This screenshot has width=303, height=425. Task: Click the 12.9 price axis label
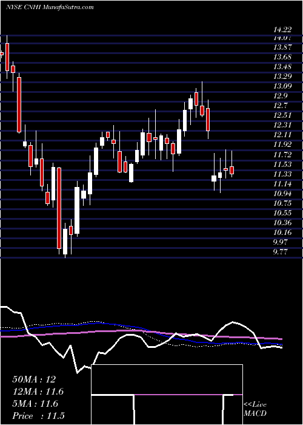click(x=281, y=96)
